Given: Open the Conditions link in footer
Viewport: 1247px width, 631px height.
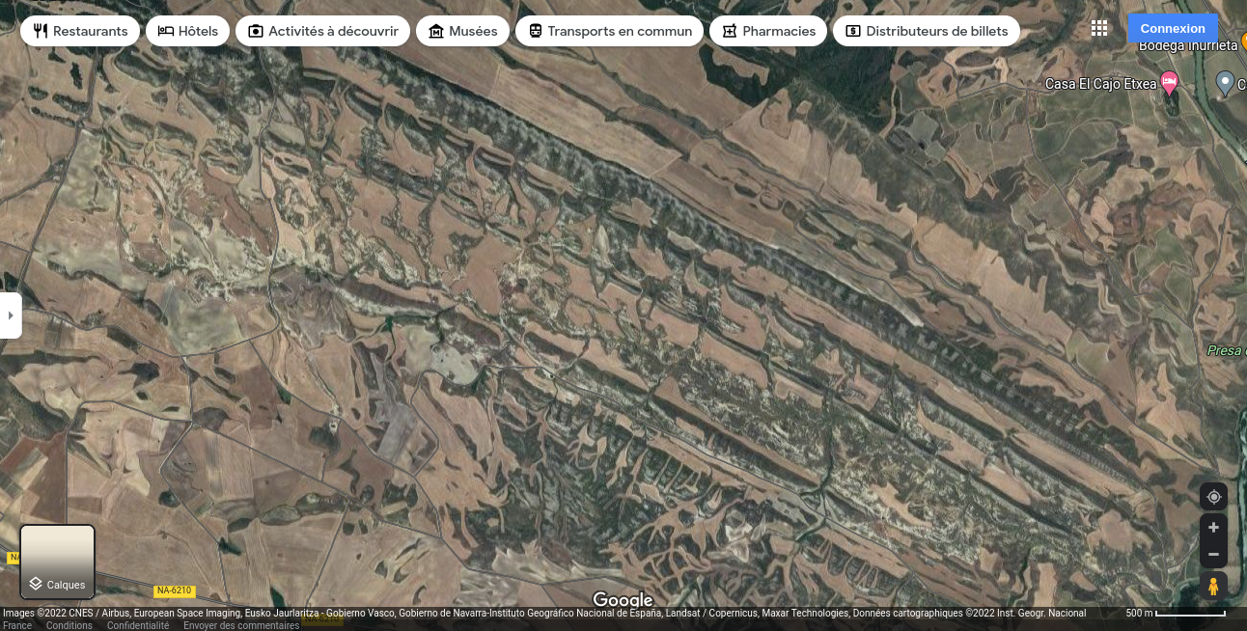Looking at the screenshot, I should click(69, 625).
